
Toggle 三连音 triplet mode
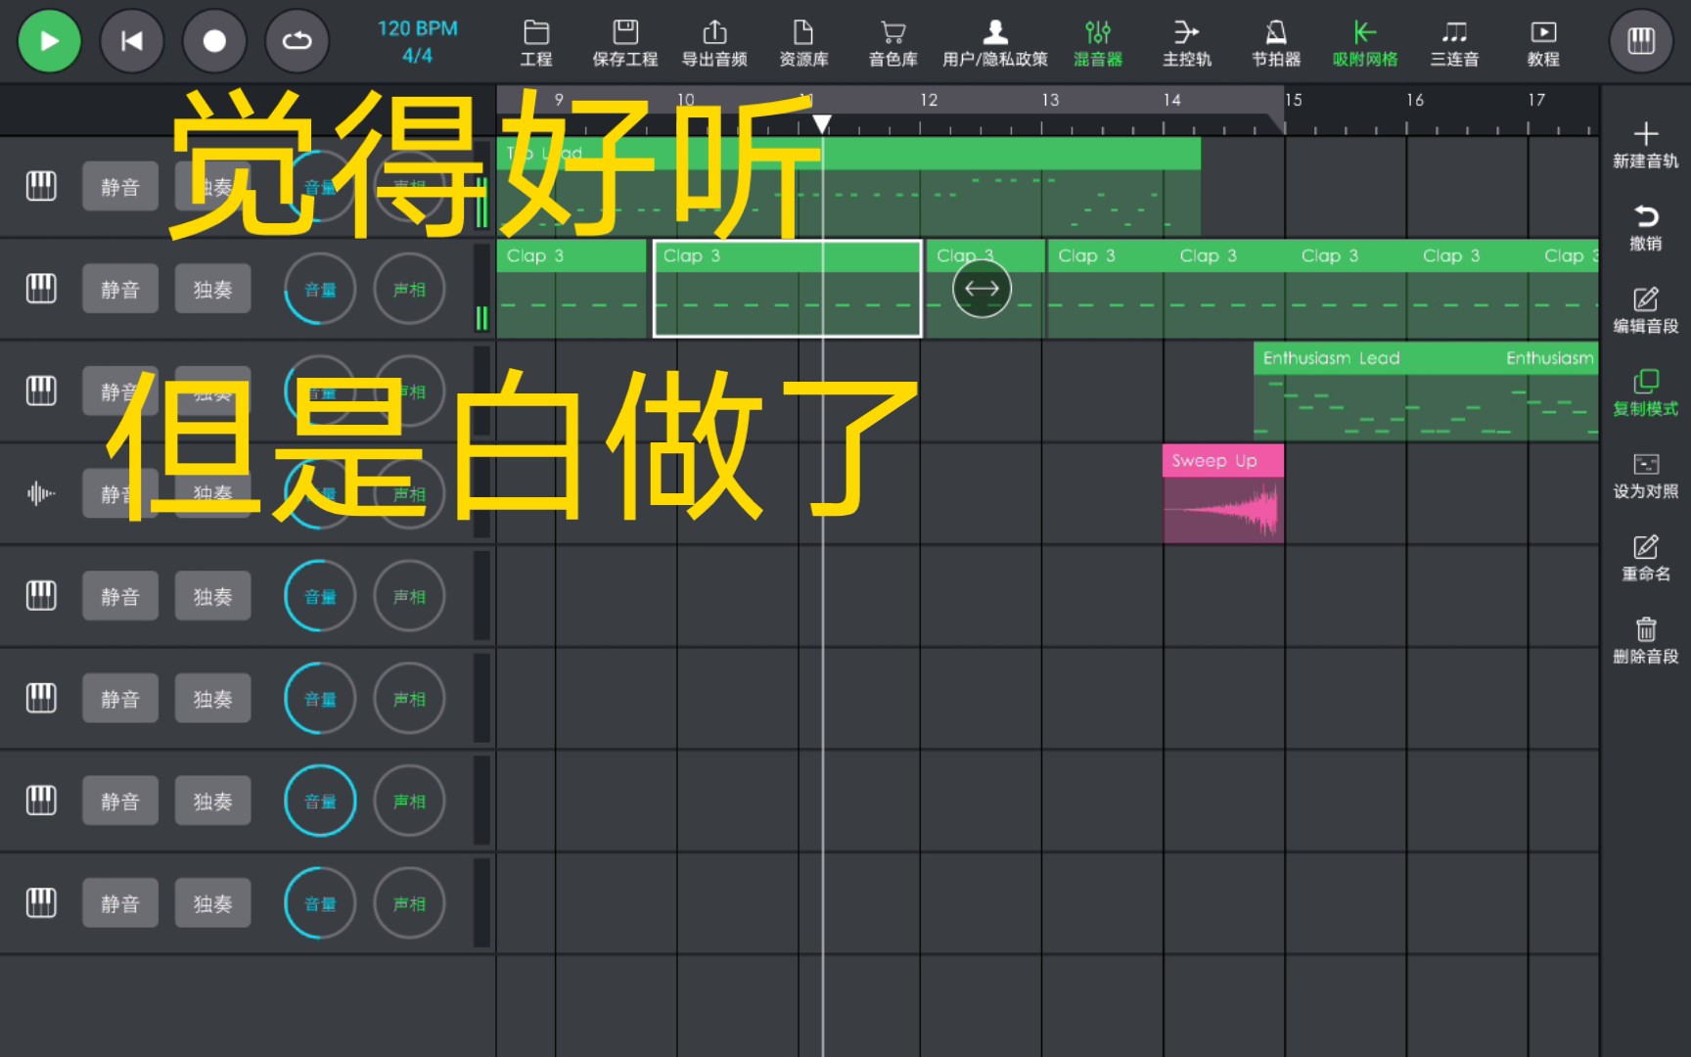click(x=1454, y=44)
